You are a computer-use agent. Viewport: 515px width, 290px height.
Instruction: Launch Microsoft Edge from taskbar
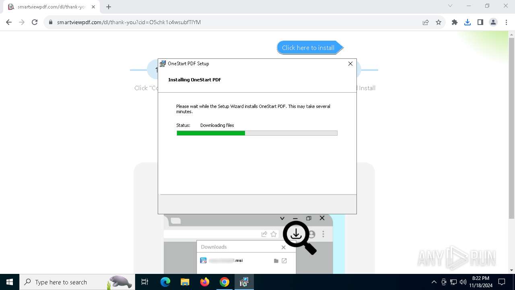pyautogui.click(x=165, y=282)
